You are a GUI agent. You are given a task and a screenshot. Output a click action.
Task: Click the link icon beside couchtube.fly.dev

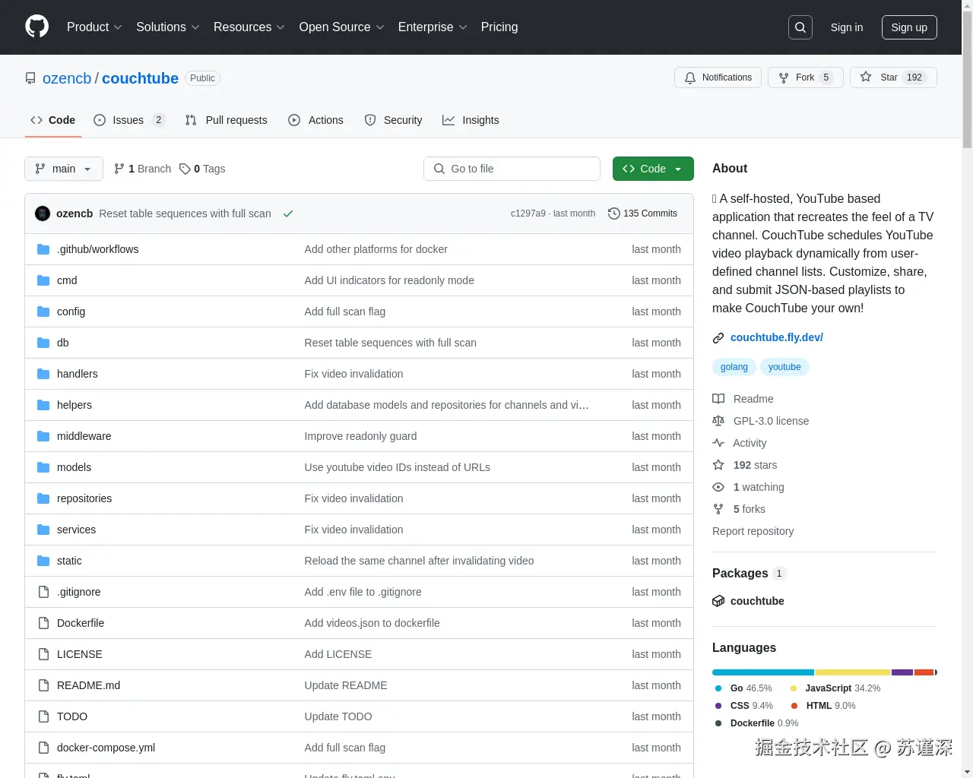[x=718, y=338]
